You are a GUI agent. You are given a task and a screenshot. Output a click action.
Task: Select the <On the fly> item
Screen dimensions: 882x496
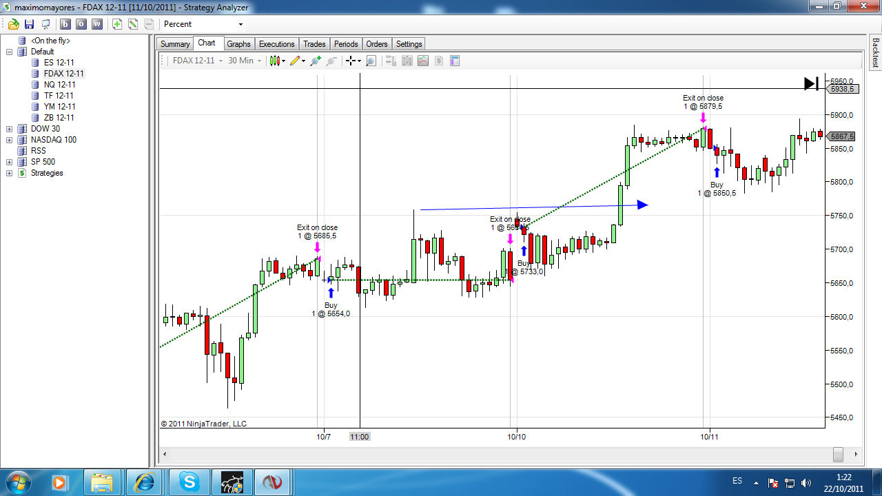50,41
